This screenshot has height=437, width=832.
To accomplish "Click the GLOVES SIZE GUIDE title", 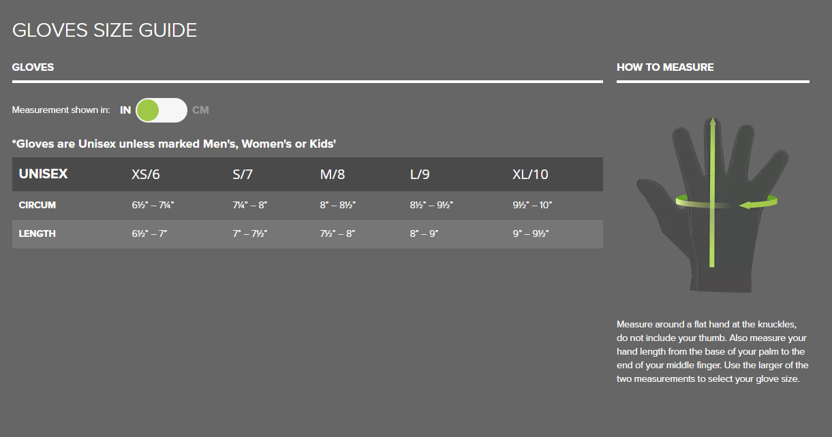I will click(x=105, y=31).
